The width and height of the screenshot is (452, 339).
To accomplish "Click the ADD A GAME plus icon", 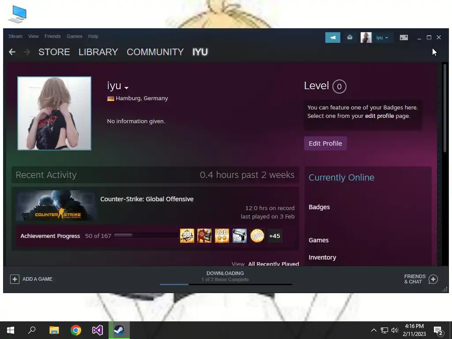I will 15,279.
